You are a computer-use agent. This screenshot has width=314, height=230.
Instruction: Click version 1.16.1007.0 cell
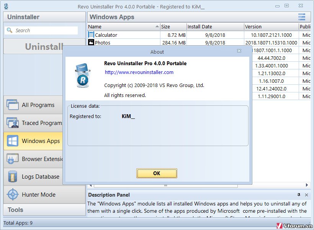271,81
